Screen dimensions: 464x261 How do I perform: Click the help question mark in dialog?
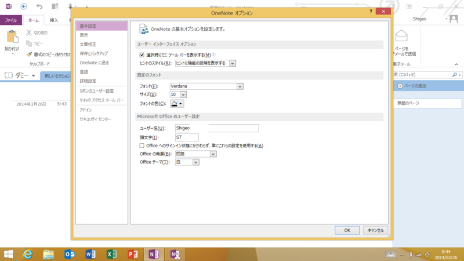point(371,11)
